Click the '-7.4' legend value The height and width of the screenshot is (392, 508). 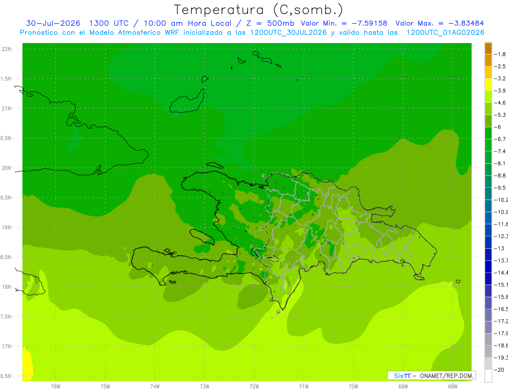[500, 151]
